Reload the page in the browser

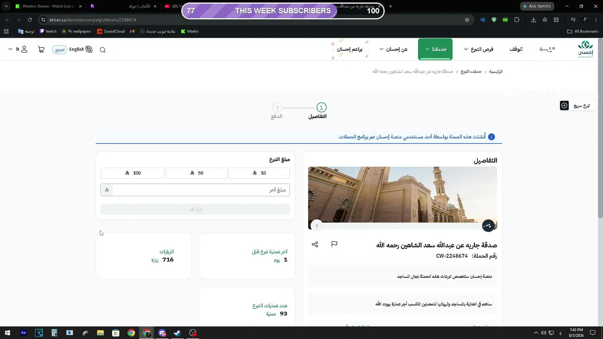click(x=30, y=20)
